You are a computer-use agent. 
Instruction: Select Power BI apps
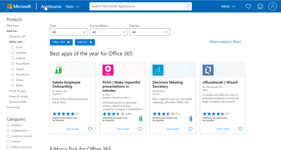[17, 91]
